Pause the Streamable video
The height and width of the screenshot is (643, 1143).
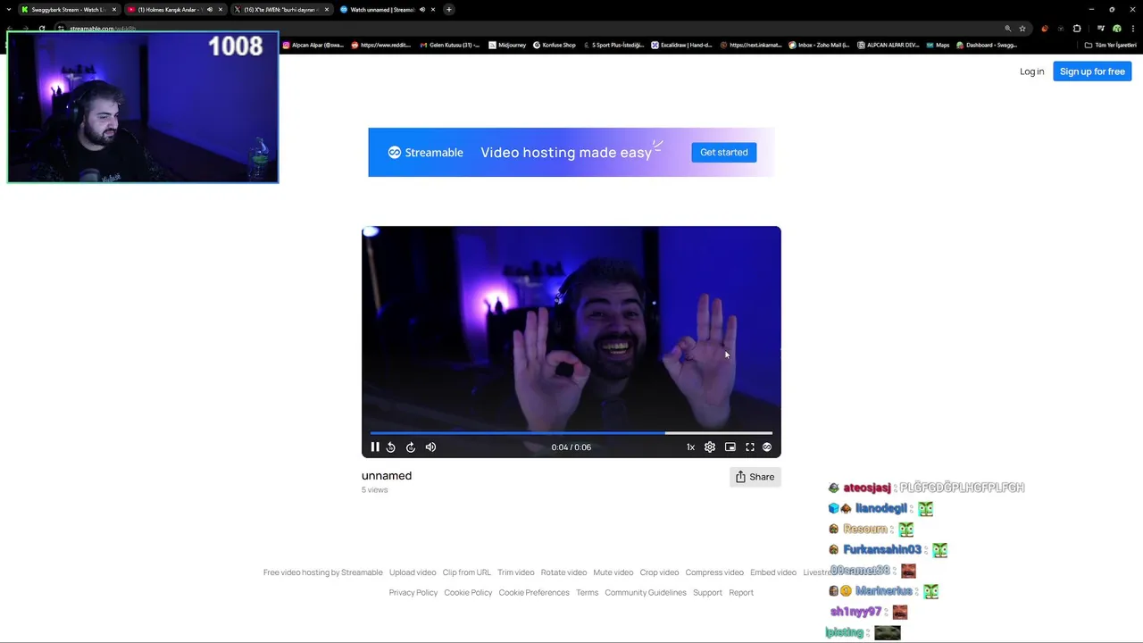(375, 447)
